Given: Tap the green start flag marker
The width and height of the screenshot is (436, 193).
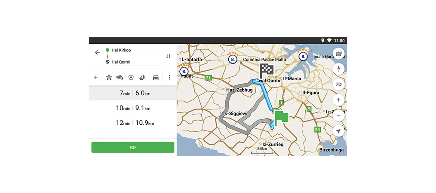Looking at the screenshot, I should 281,117.
